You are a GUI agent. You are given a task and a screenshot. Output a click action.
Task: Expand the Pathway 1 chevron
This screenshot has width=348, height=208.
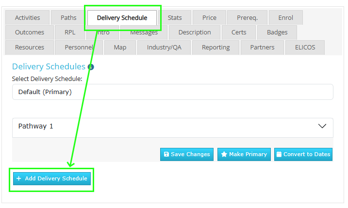pos(322,126)
